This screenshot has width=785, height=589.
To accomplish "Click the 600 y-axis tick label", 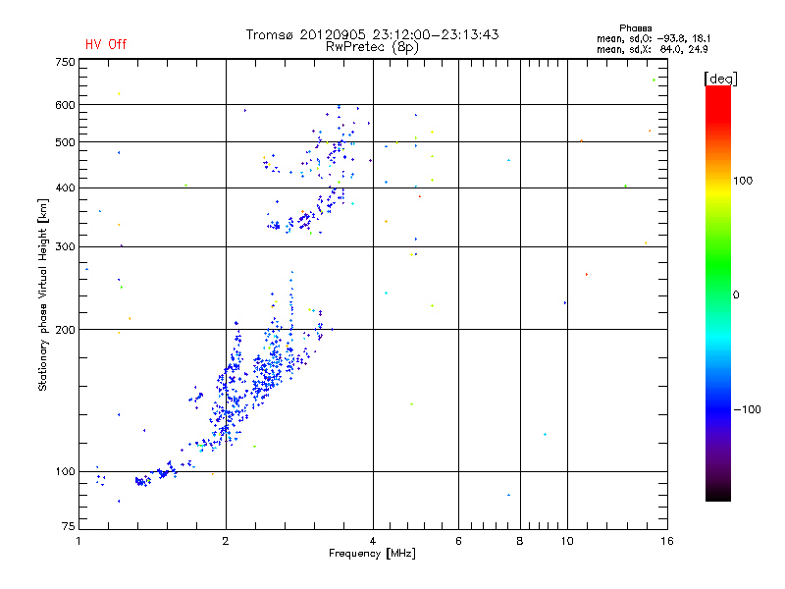I will pyautogui.click(x=65, y=105).
